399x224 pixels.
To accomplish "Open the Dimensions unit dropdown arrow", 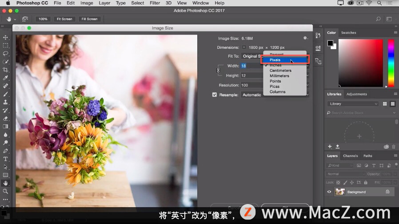I will [x=244, y=47].
